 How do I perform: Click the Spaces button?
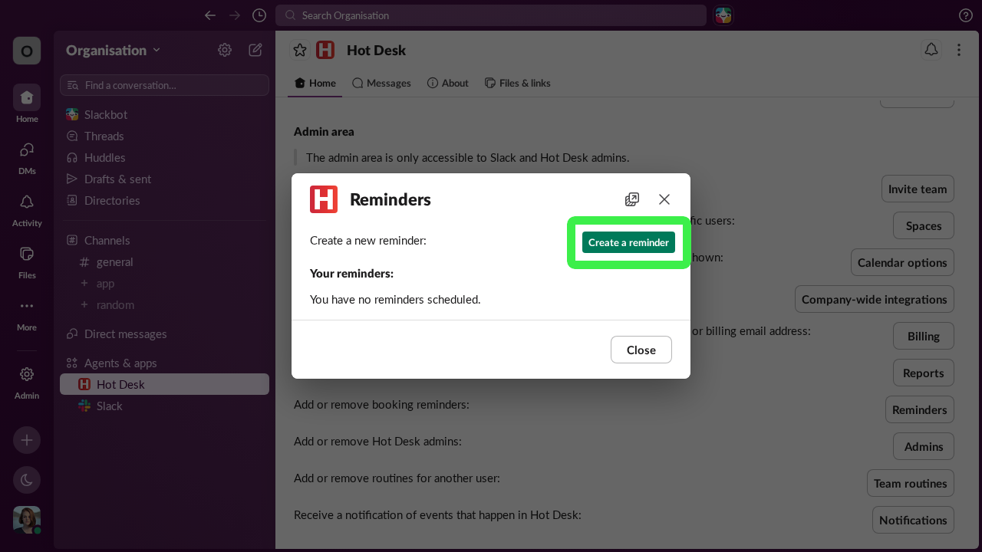tap(924, 225)
